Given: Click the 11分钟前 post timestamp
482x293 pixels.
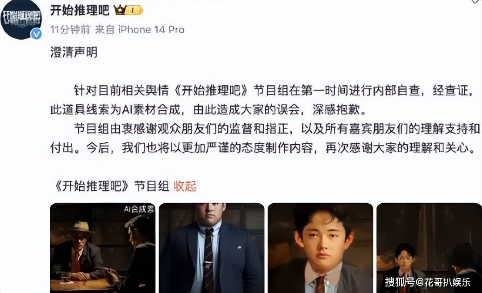Looking at the screenshot, I should pyautogui.click(x=70, y=29).
